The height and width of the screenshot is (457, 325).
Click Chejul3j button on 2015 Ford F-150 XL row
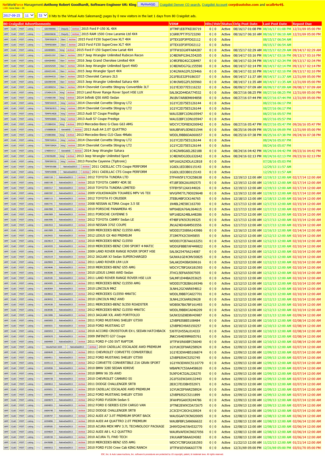click(x=65, y=29)
